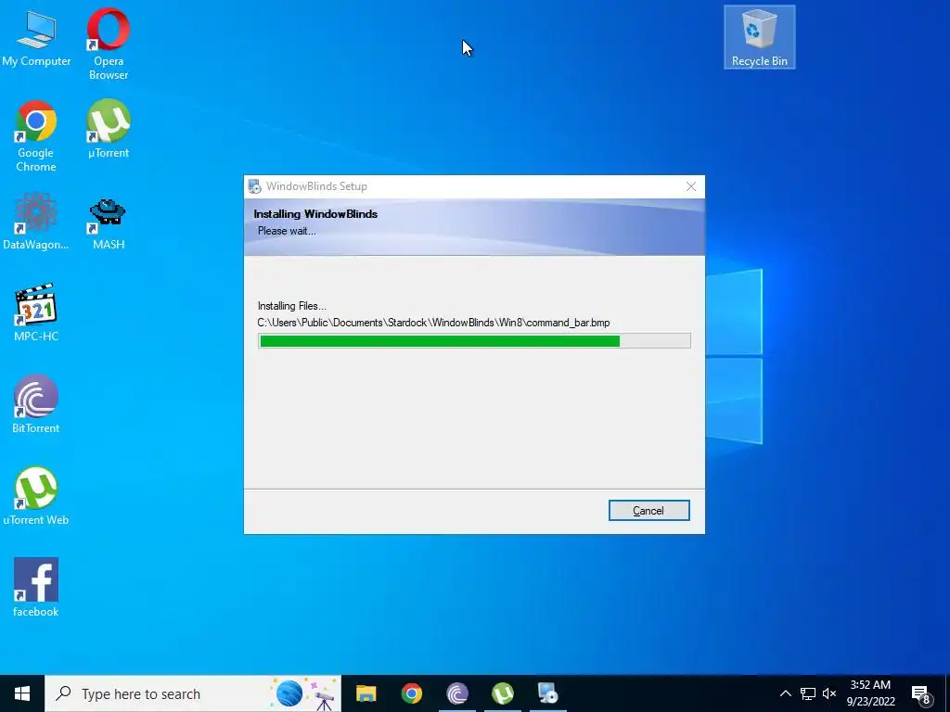
Task: Open File Explorer from the taskbar
Action: point(366,693)
